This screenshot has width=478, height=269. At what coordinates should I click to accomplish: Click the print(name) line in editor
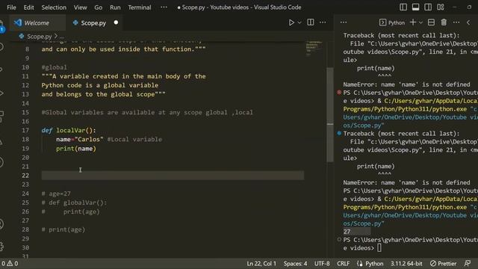[76, 149]
